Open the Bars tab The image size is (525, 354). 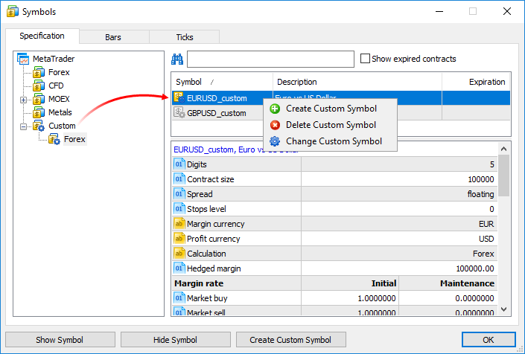click(x=114, y=36)
